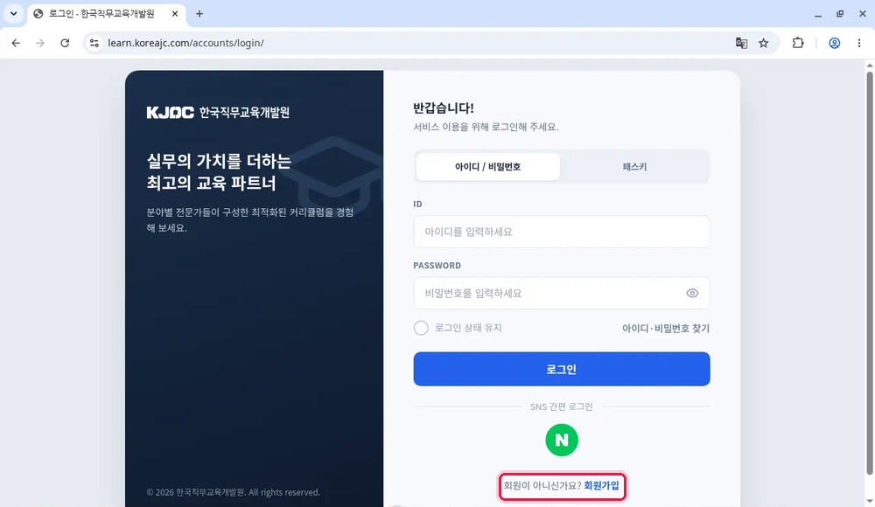Click the 회원가입 link
The width and height of the screenshot is (875, 507).
[602, 485]
